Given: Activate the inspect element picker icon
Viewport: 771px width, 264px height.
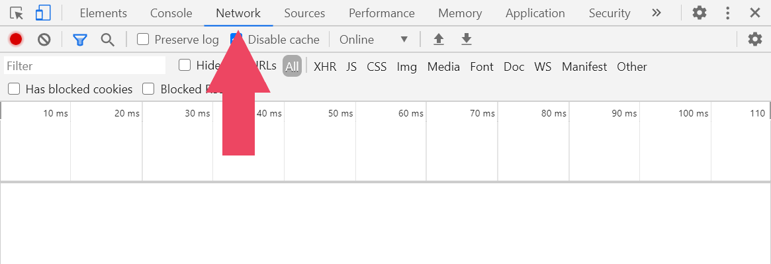Looking at the screenshot, I should pos(17,13).
